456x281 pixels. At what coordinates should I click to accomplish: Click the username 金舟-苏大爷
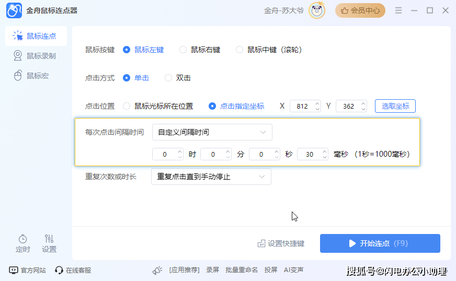284,11
